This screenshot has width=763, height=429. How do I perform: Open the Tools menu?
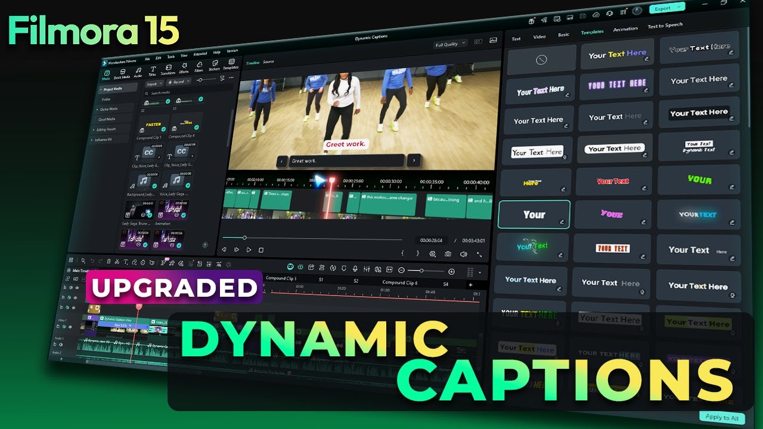point(171,57)
